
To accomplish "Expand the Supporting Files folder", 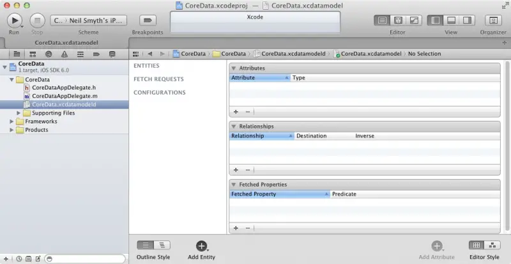I will tap(19, 113).
